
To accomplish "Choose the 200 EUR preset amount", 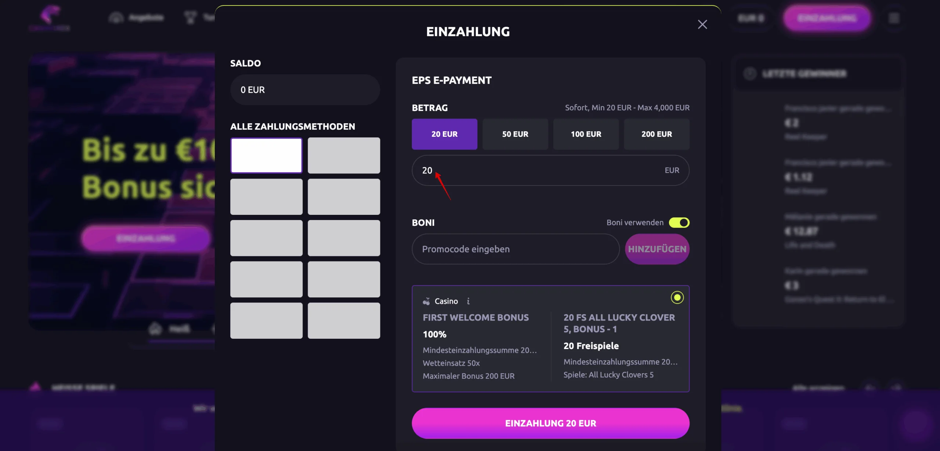I will pos(657,134).
